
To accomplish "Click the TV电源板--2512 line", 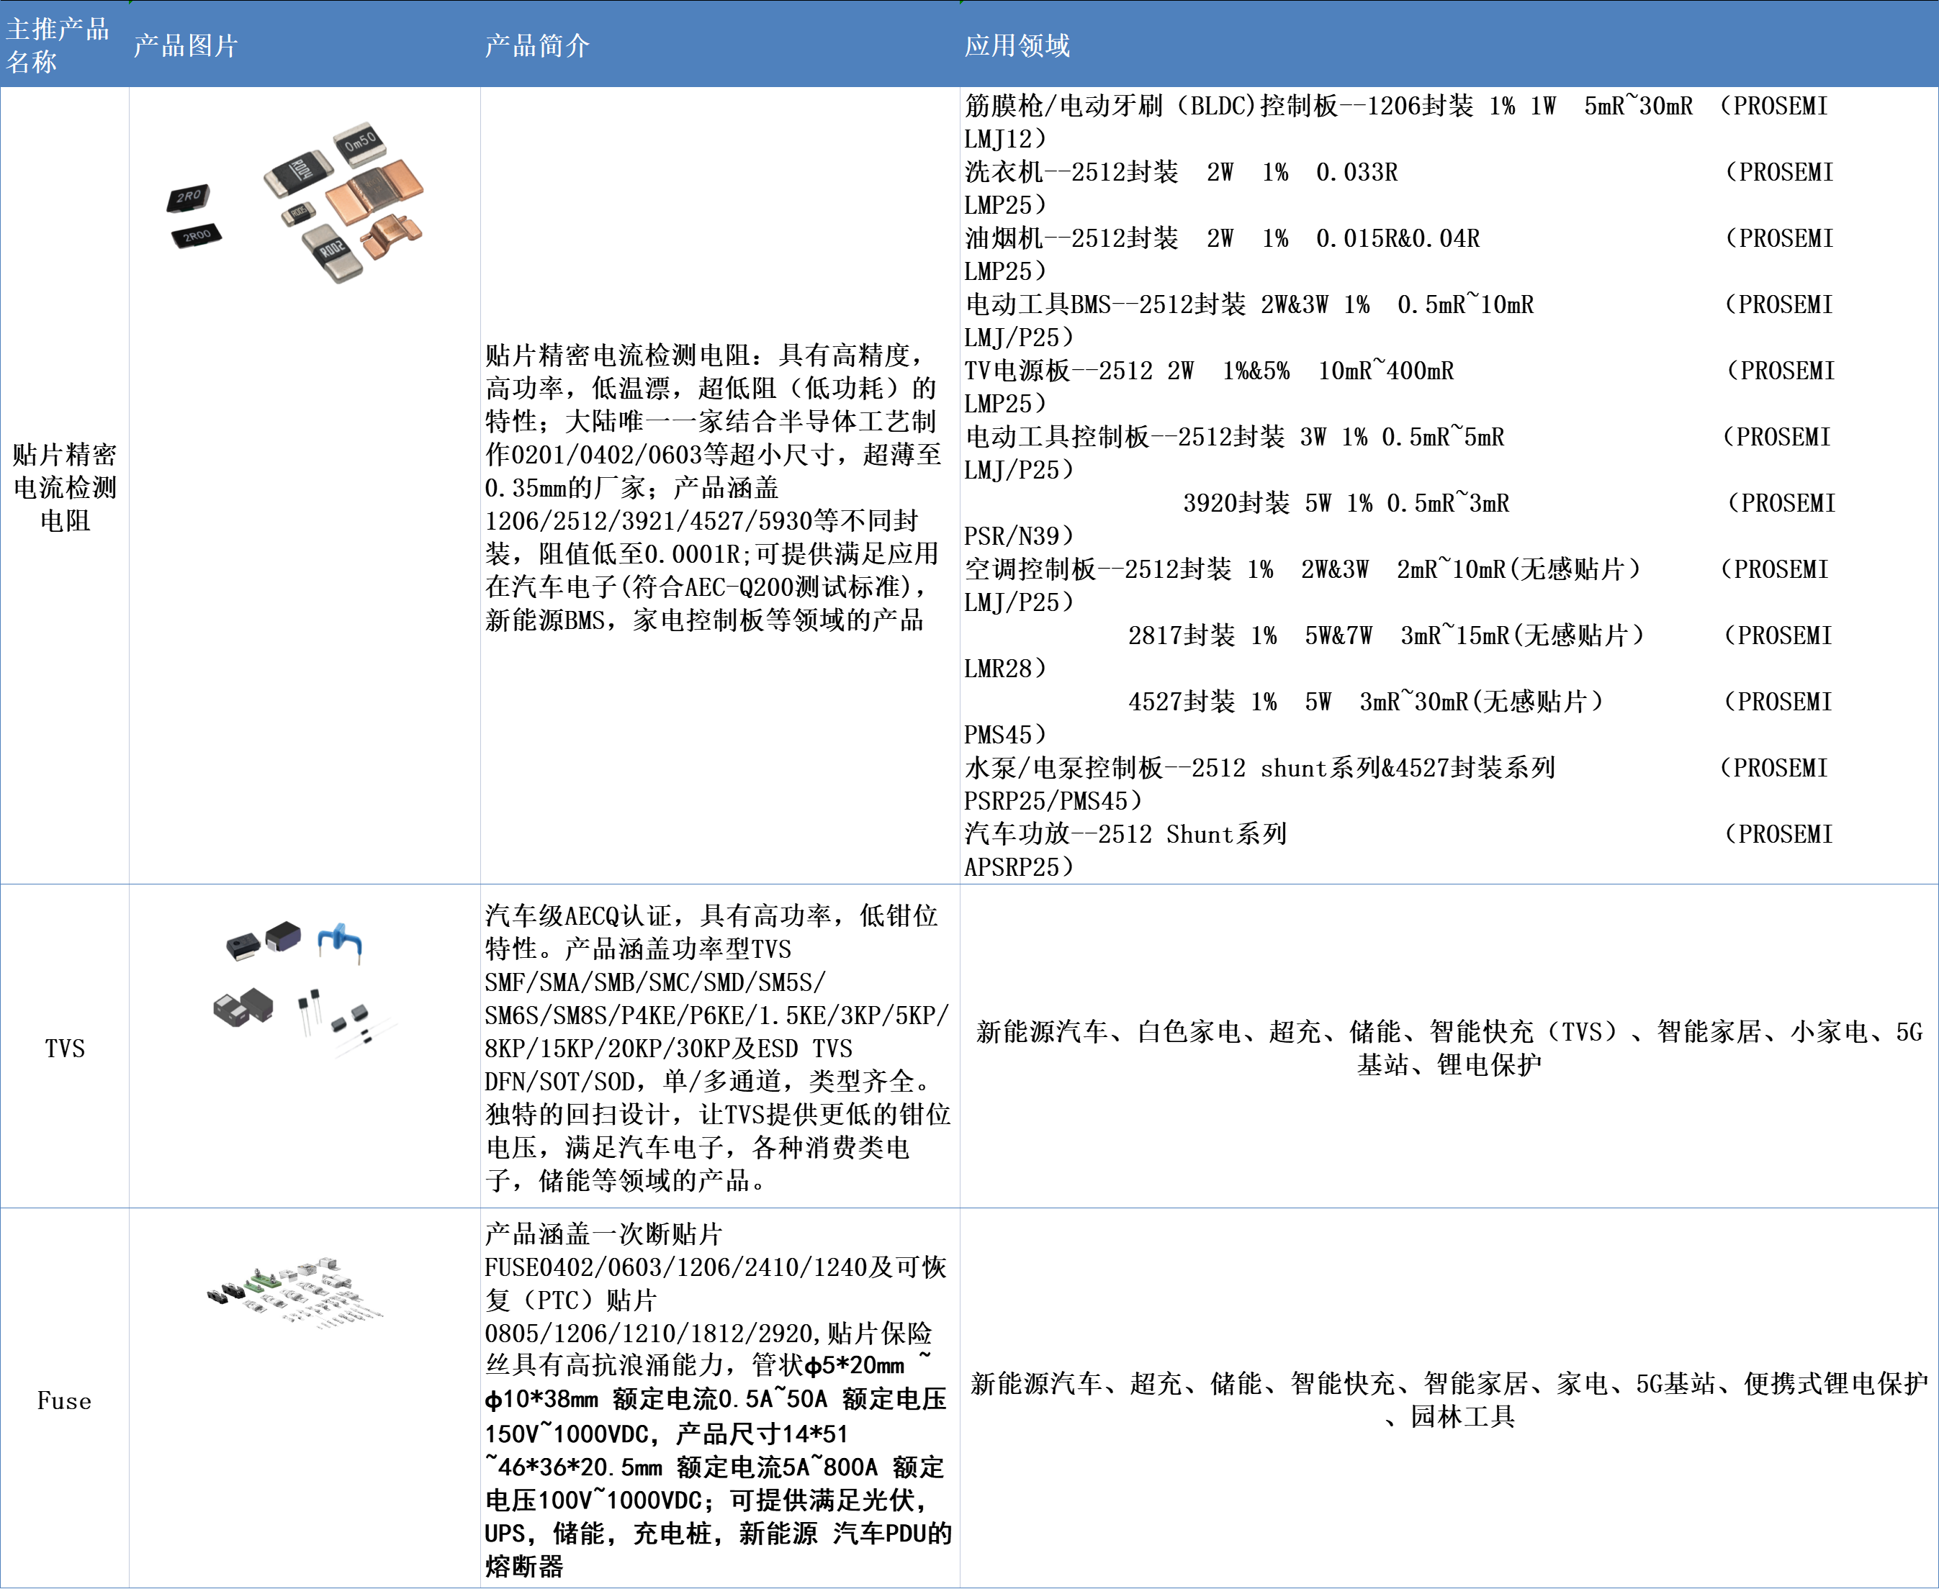I will coord(1398,371).
